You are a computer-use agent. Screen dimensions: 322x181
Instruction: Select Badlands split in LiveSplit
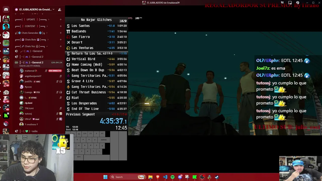point(96,31)
